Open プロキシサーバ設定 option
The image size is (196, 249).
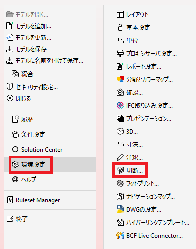click(x=151, y=53)
